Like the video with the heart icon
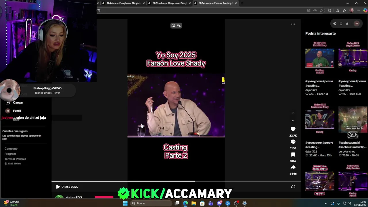Screen dimensions: 368x207 point(293,129)
